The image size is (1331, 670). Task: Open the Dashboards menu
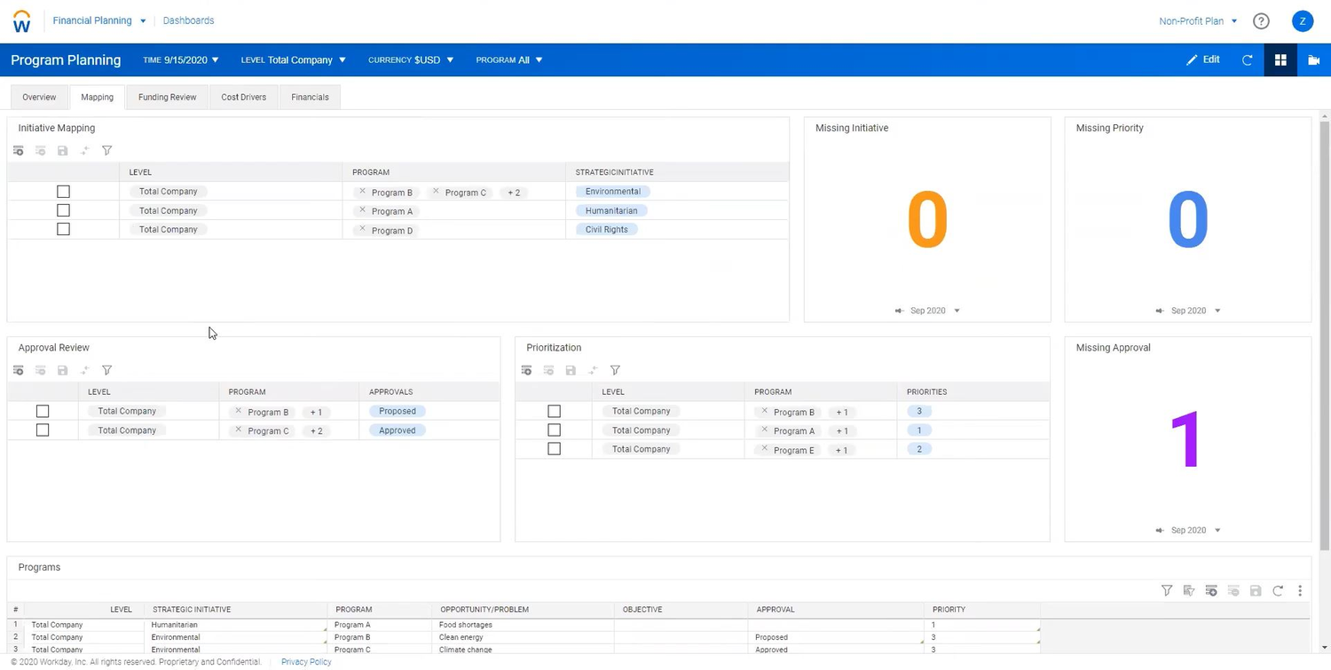(x=188, y=20)
